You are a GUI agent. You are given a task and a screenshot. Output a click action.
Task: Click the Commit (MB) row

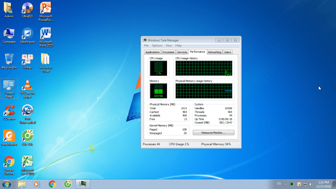click(x=214, y=122)
